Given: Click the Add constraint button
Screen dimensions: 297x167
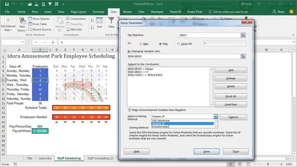Looking at the screenshot, I should [231, 70].
